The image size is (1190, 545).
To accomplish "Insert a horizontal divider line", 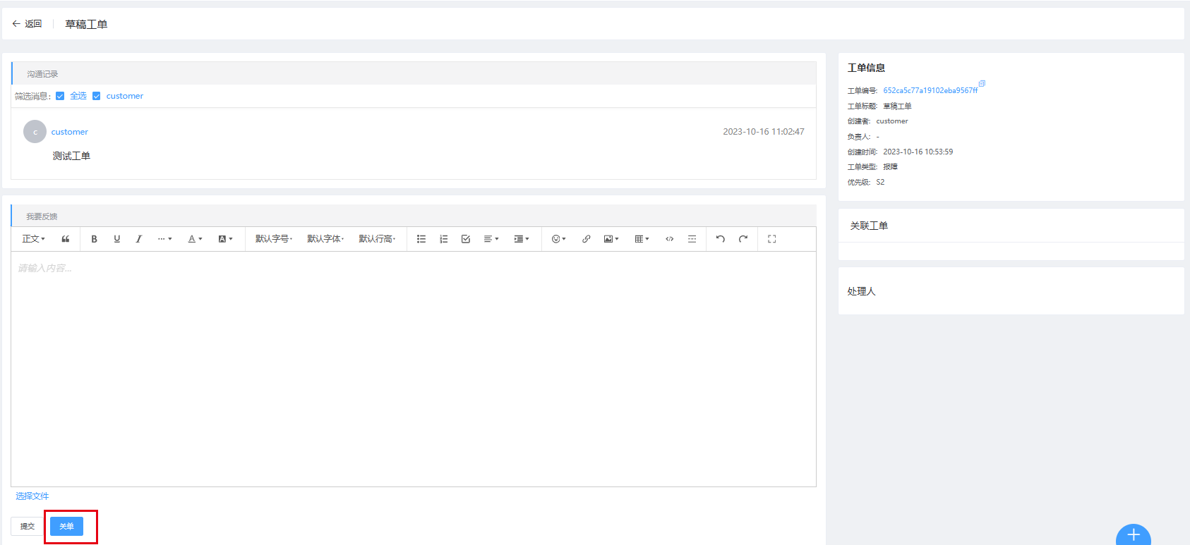I will click(692, 239).
